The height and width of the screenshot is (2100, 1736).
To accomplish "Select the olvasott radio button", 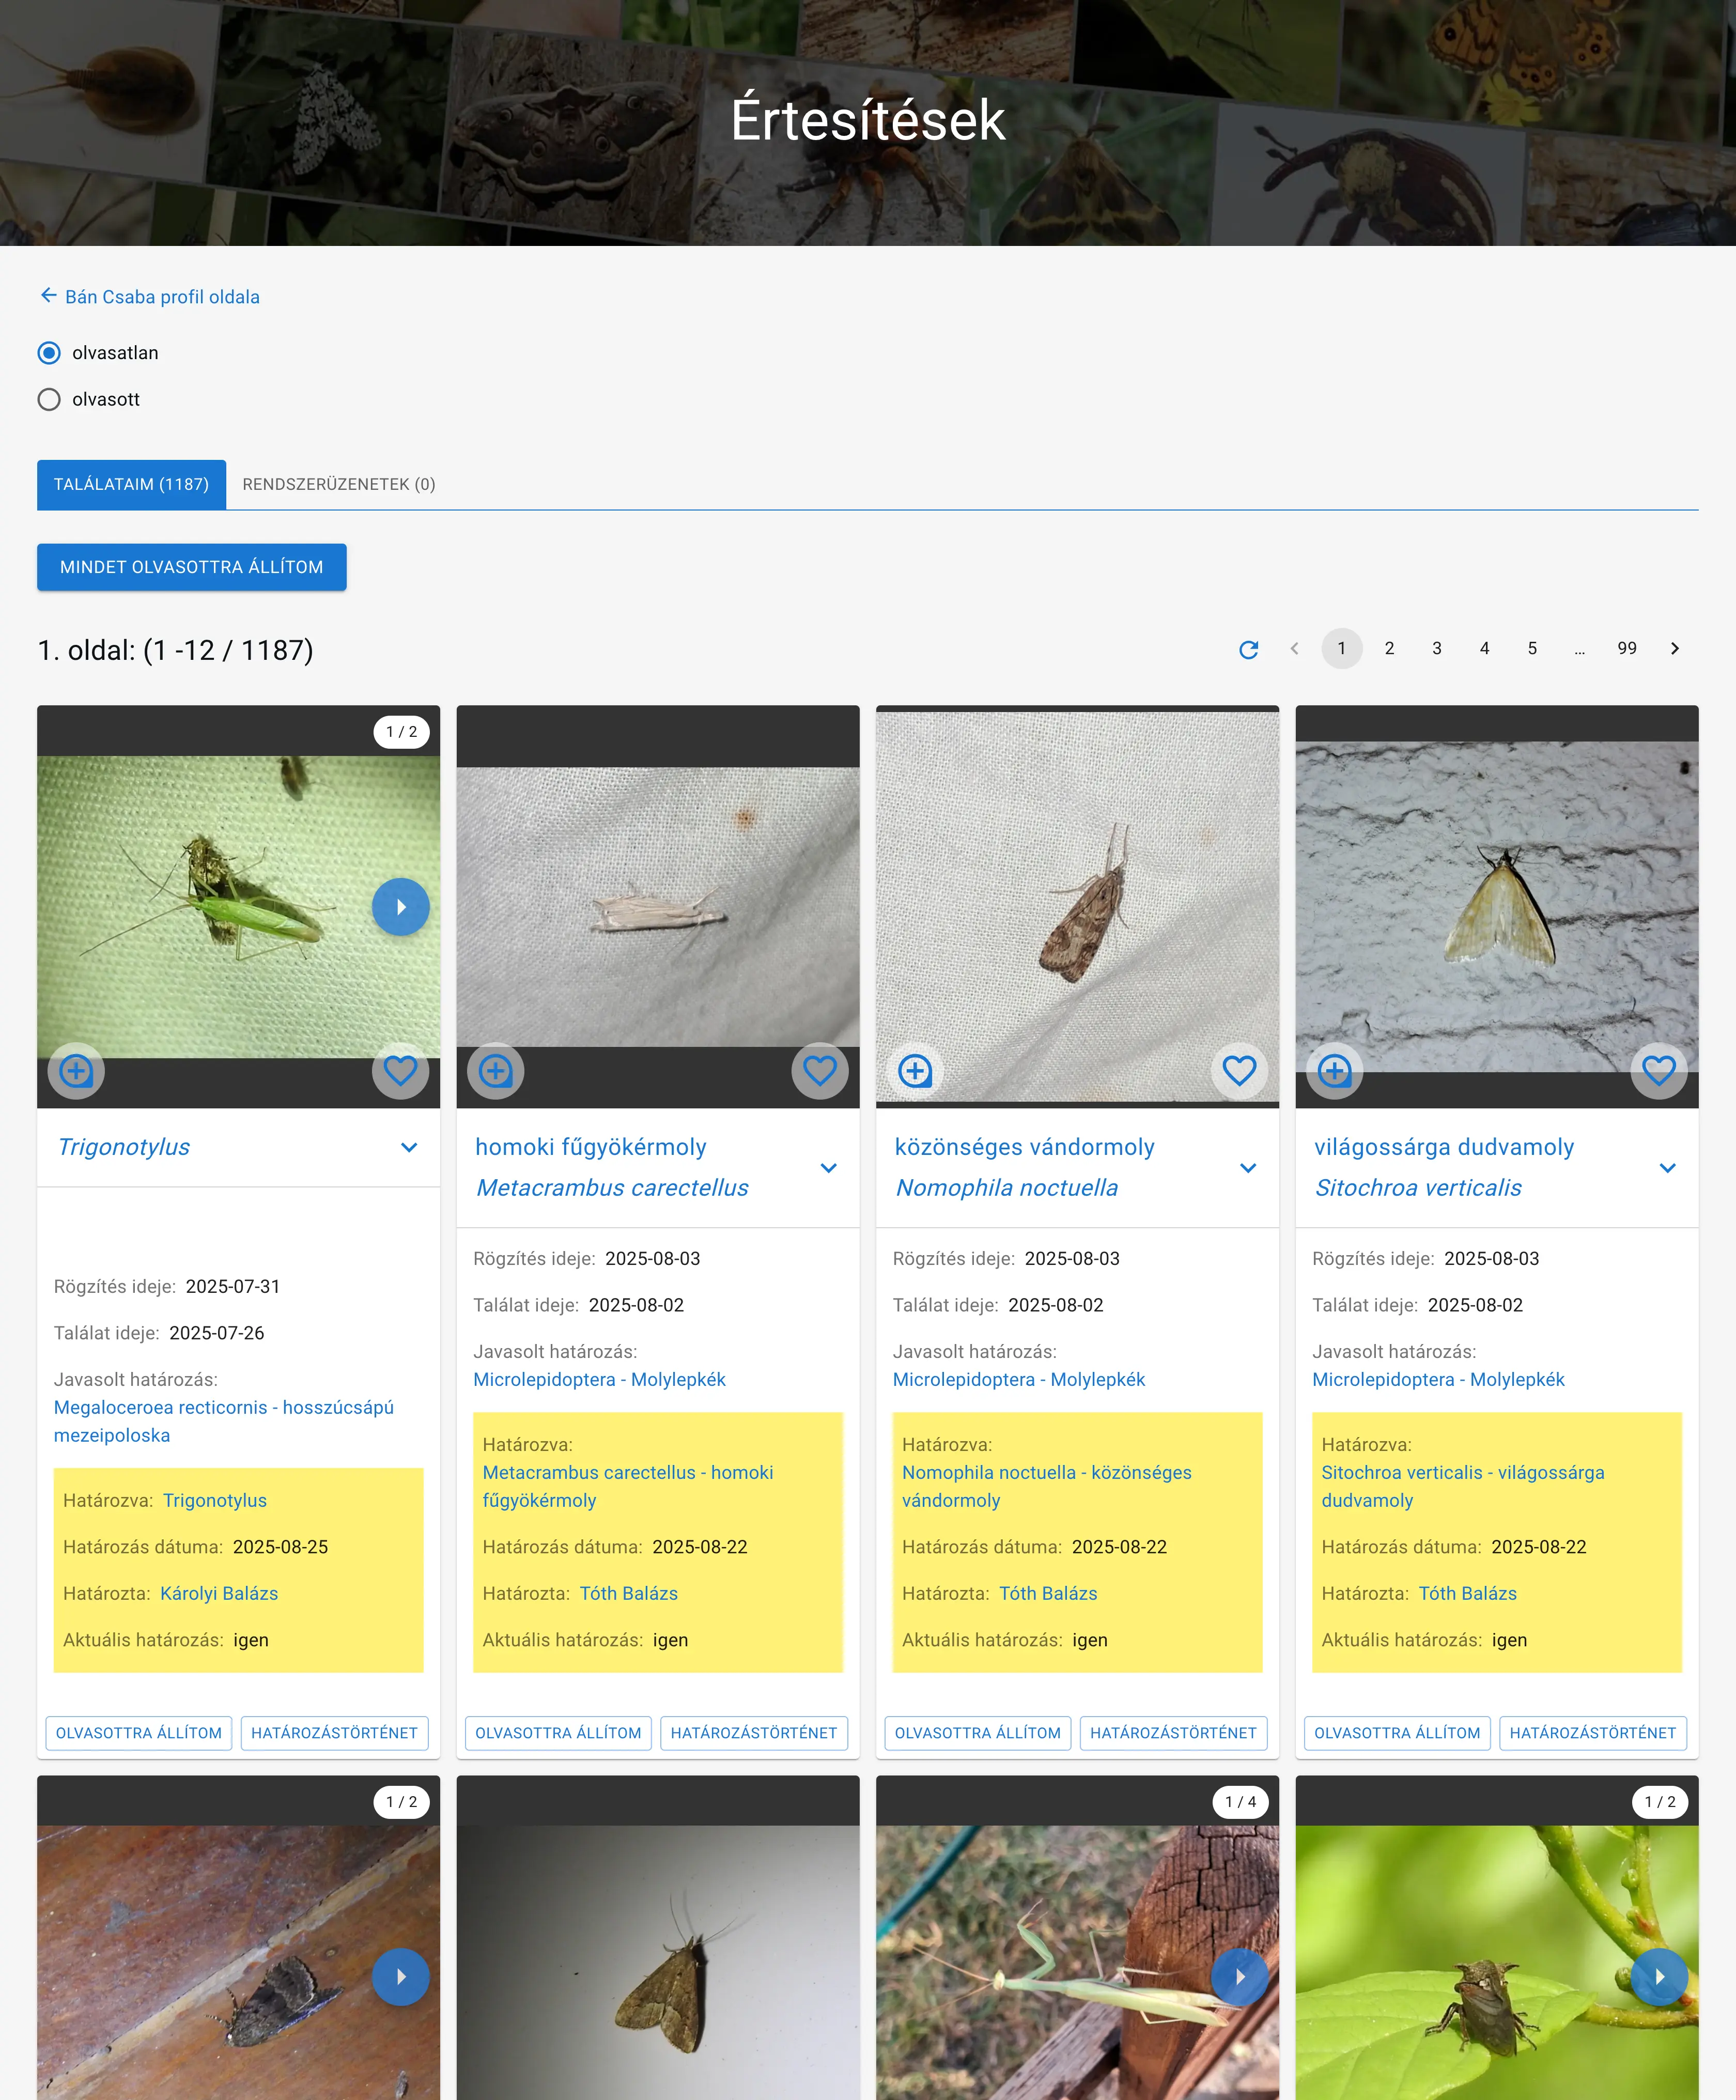I will (x=49, y=400).
